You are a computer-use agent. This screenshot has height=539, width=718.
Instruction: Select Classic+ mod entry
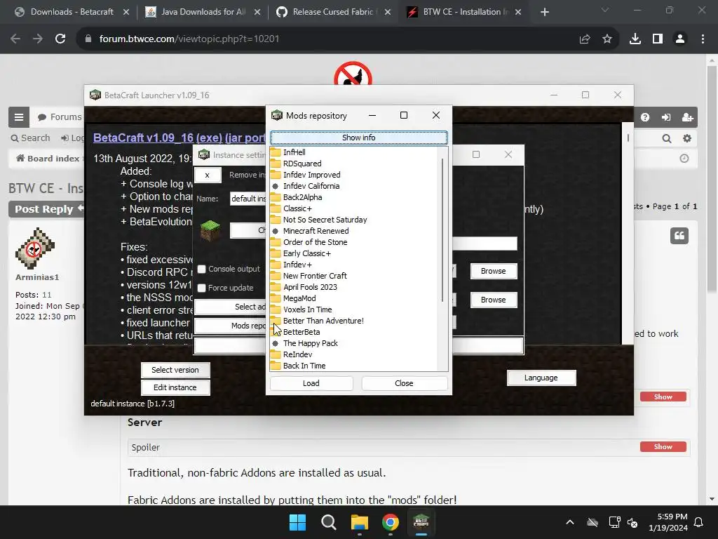click(x=297, y=208)
